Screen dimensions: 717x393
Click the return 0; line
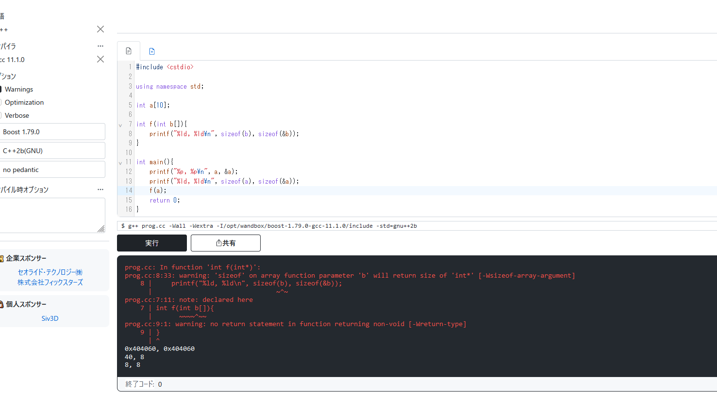click(x=165, y=200)
